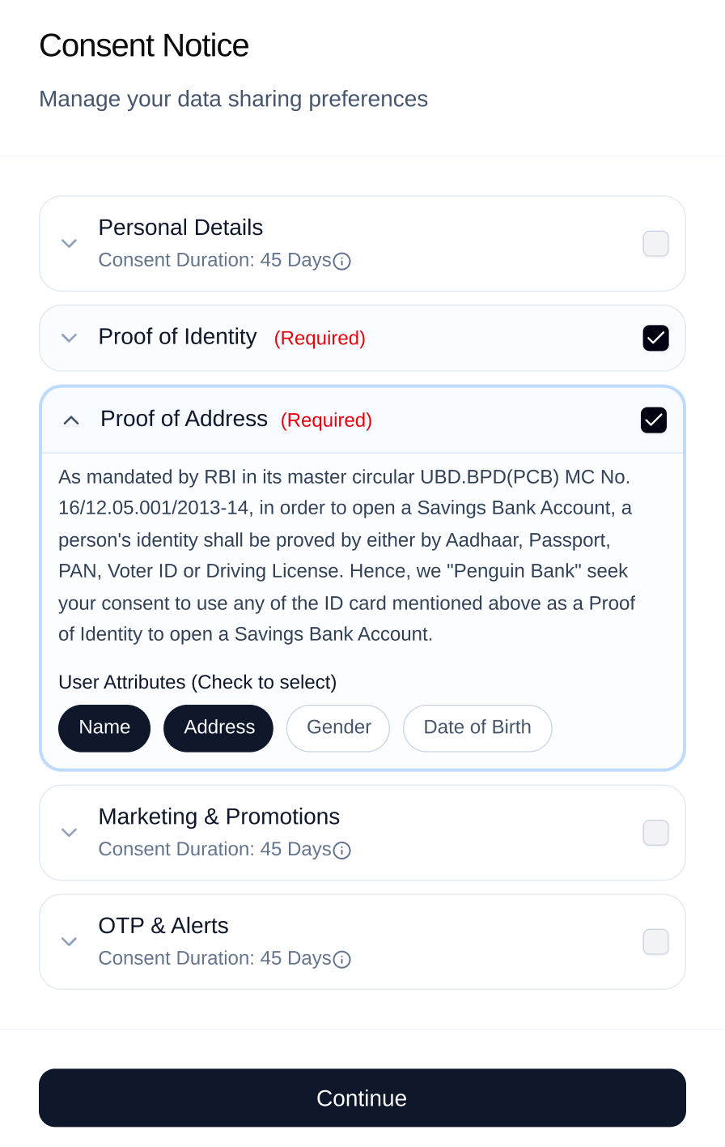This screenshot has width=725, height=1147.
Task: Click info icon next to Marketing & Promotions duration
Action: (x=342, y=850)
